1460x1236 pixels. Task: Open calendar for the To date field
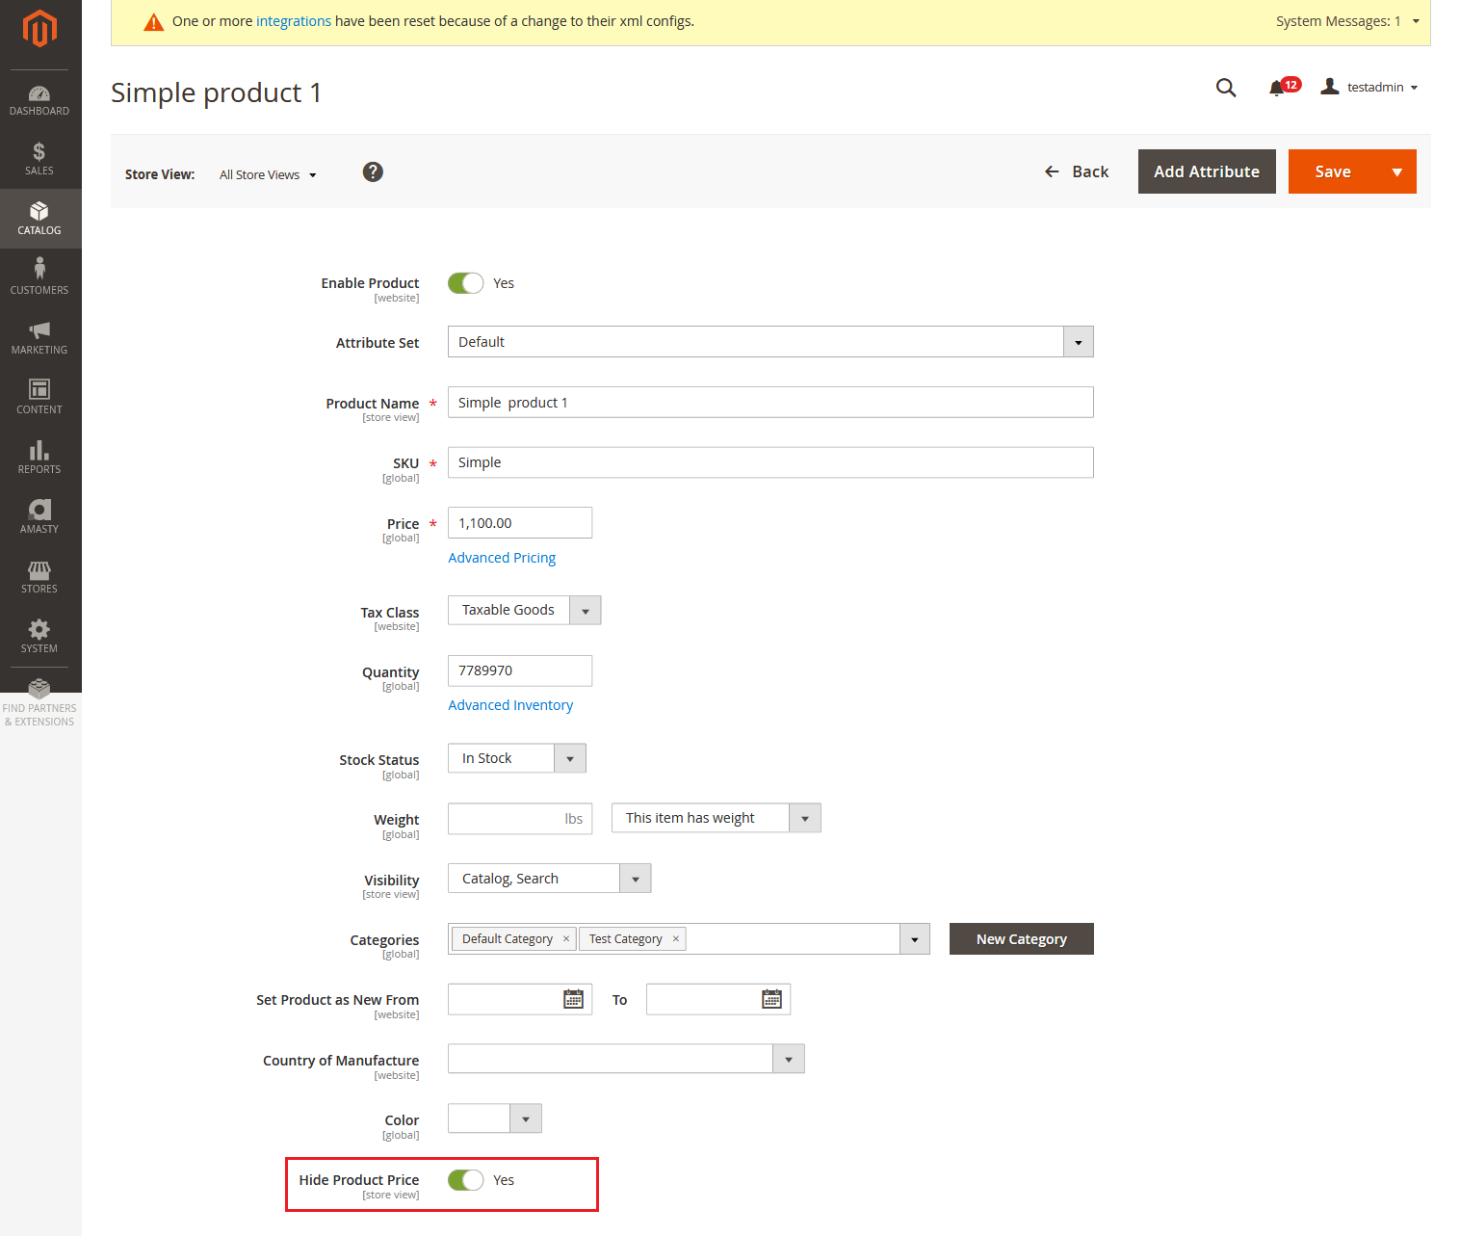coord(771,999)
